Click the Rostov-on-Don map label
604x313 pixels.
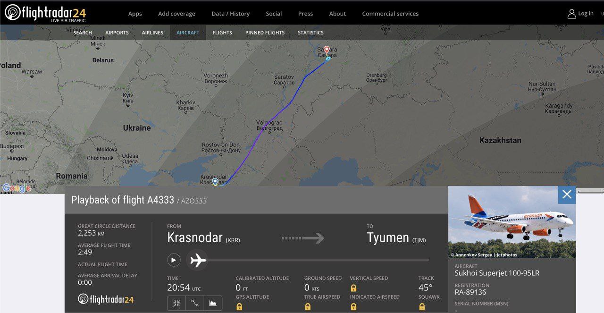(x=221, y=147)
